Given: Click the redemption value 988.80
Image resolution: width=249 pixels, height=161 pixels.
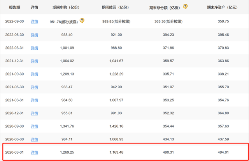Looking at the screenshot, I should coord(116,48).
